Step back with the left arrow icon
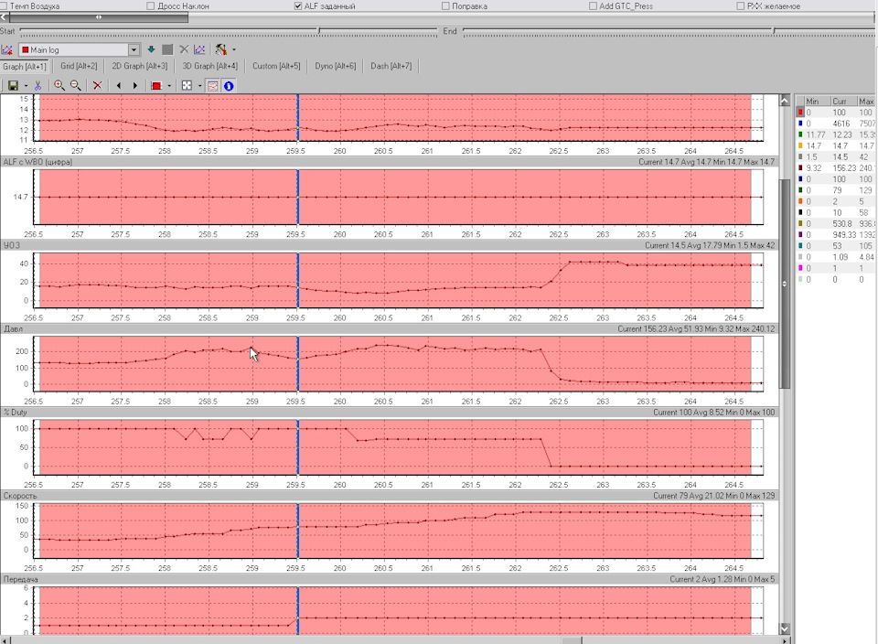 (x=118, y=85)
